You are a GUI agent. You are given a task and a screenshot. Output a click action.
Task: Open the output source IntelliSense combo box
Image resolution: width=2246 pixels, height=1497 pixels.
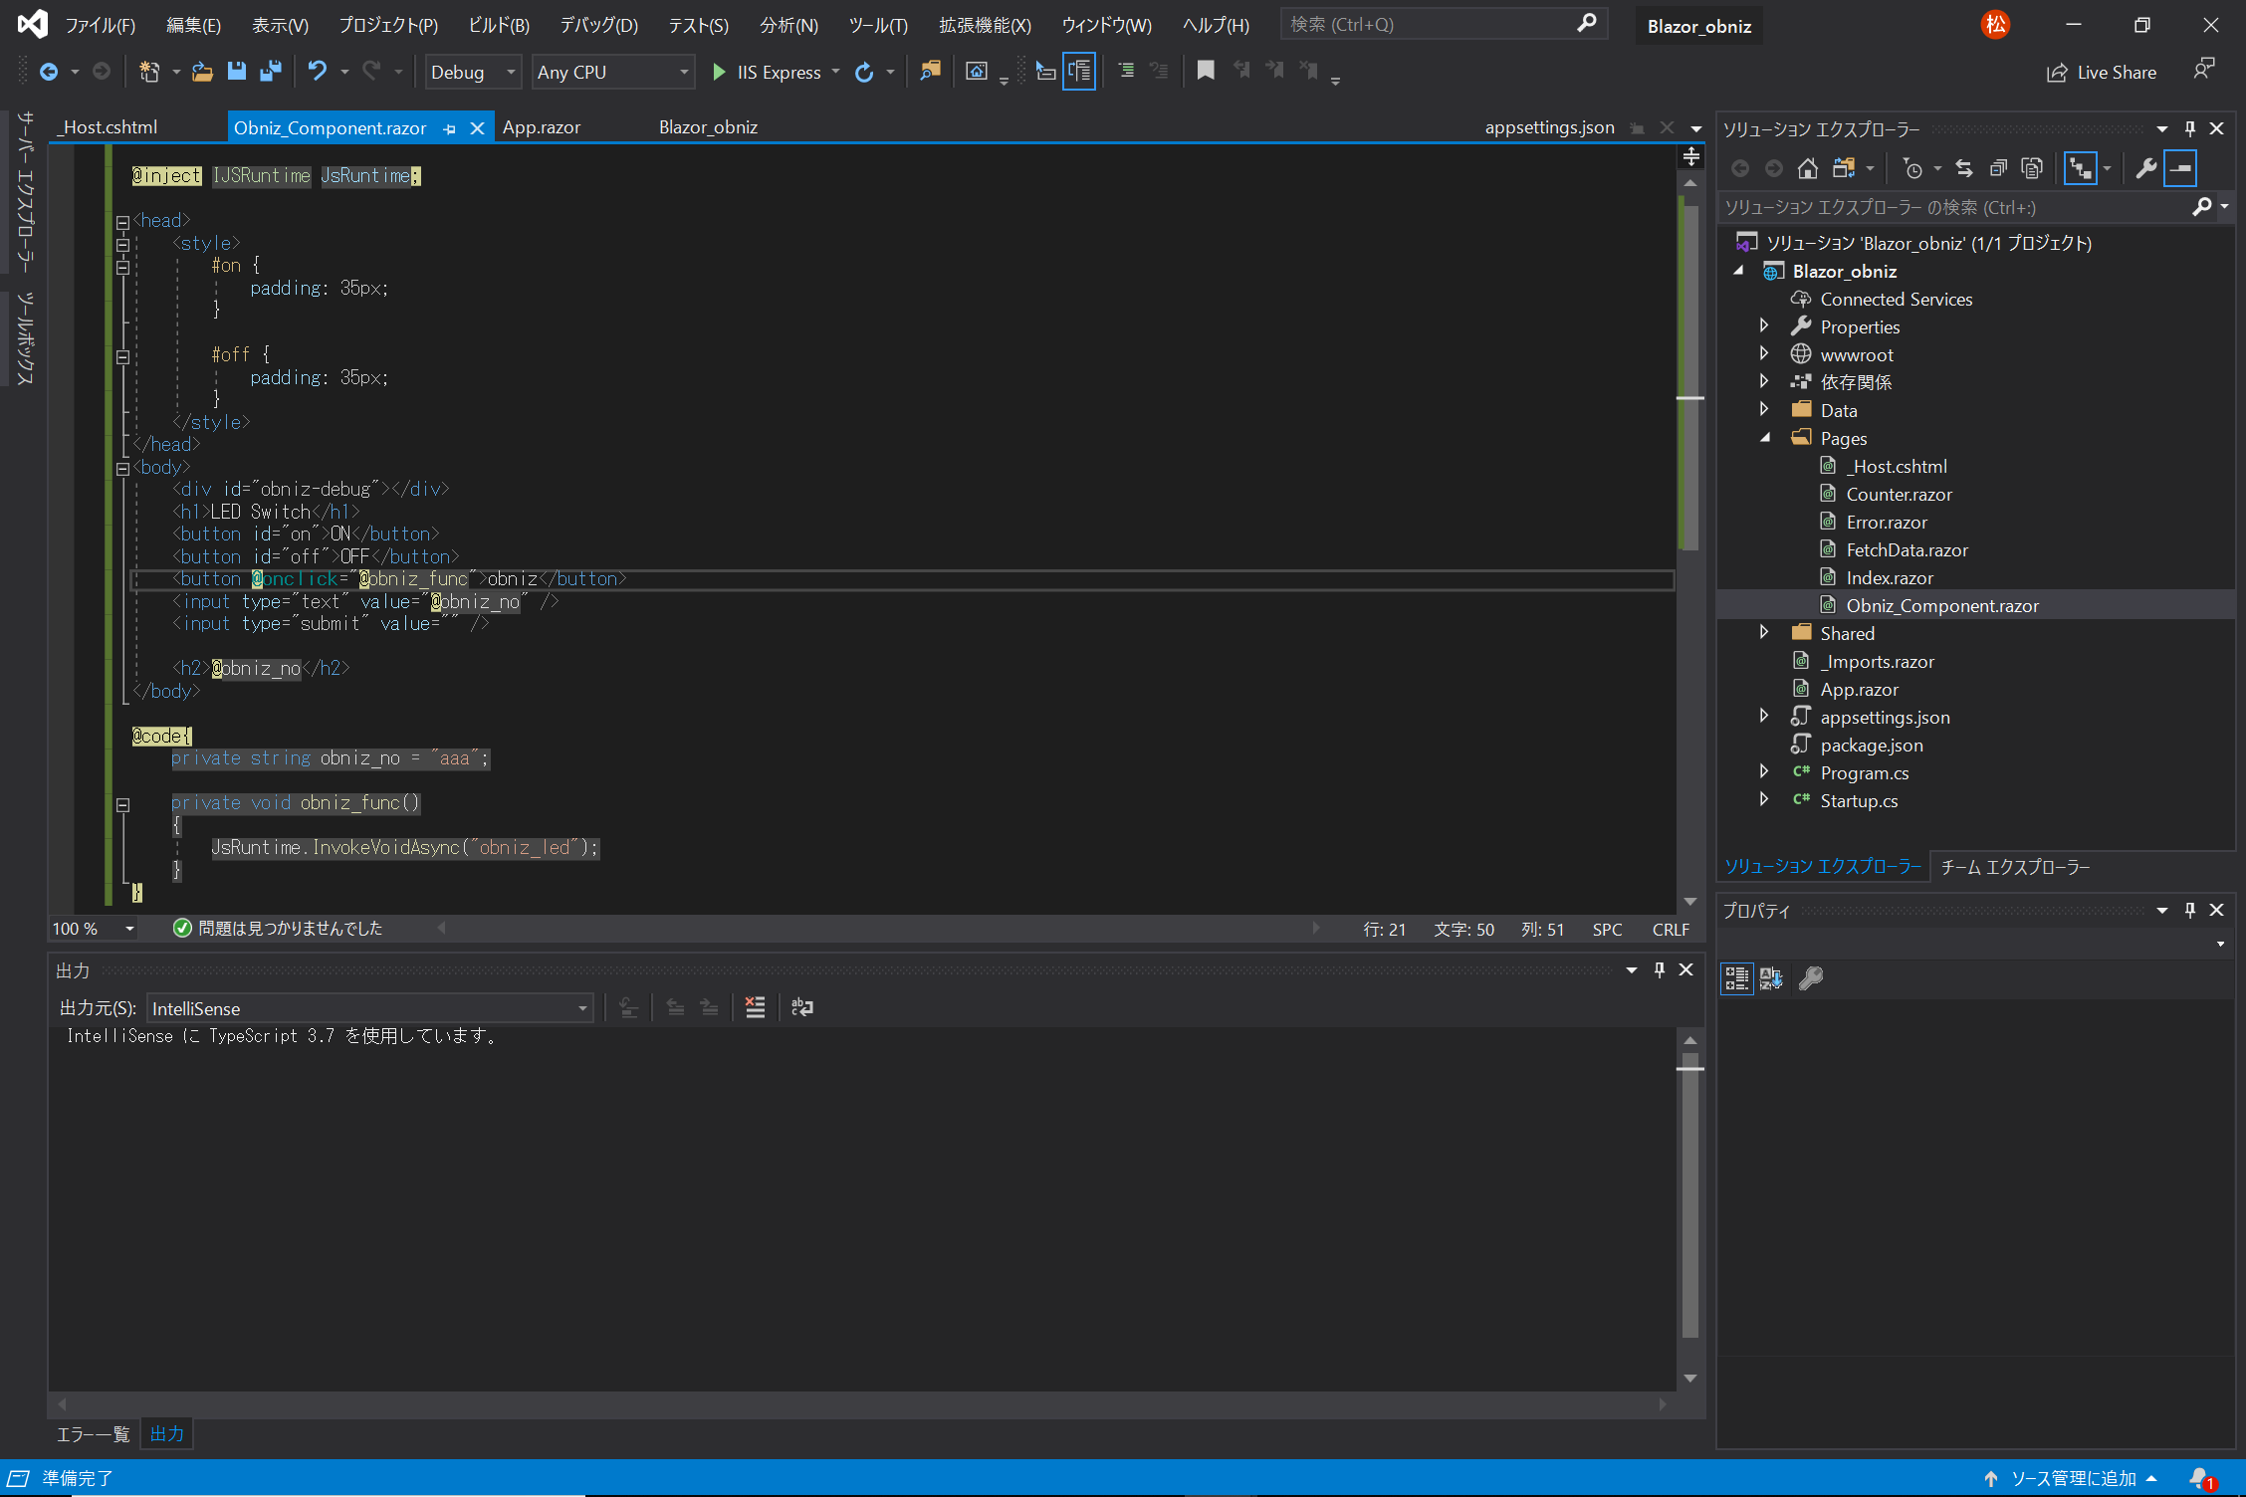click(x=370, y=1008)
